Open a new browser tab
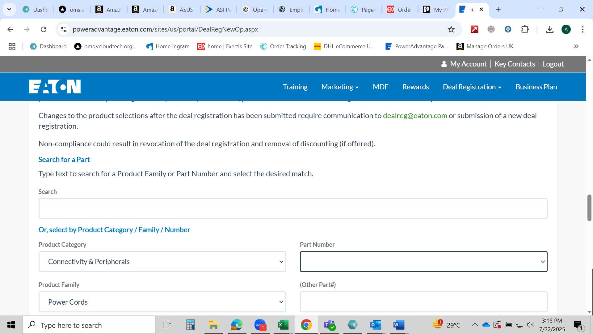This screenshot has height=334, width=593. [x=498, y=9]
